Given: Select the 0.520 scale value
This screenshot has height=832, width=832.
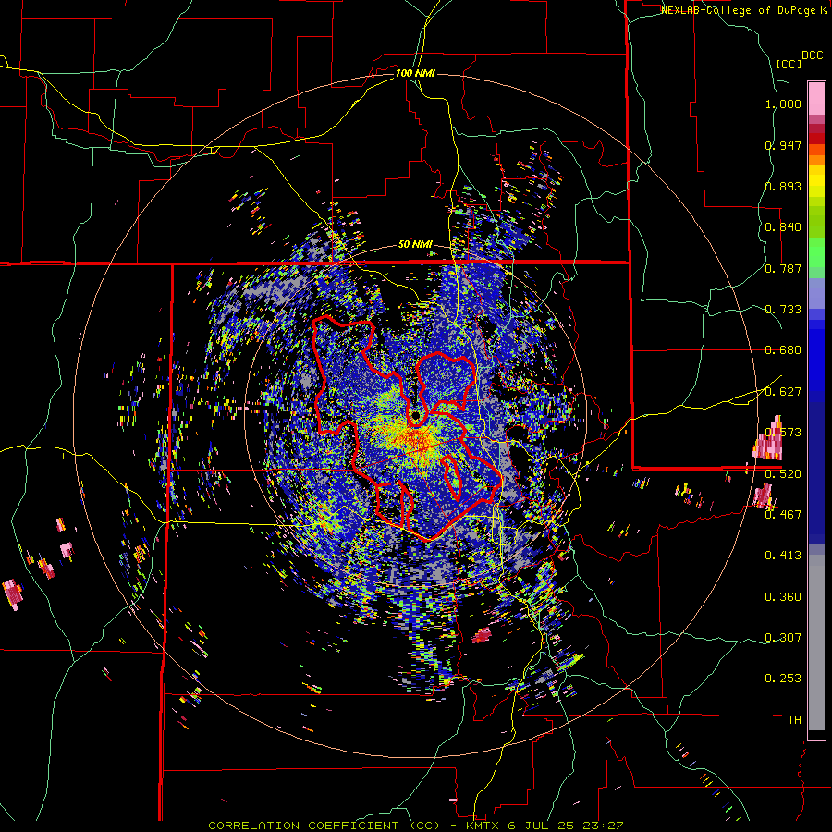Looking at the screenshot, I should pos(783,473).
